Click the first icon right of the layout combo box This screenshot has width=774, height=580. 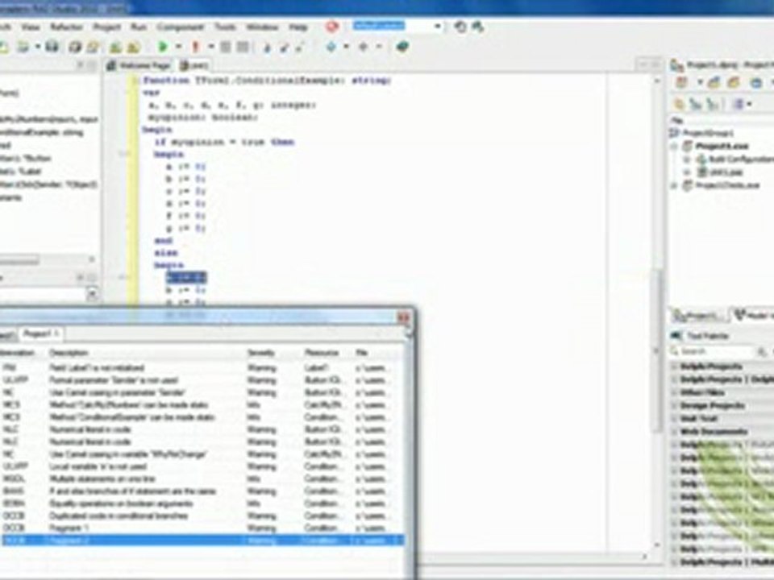(x=460, y=27)
